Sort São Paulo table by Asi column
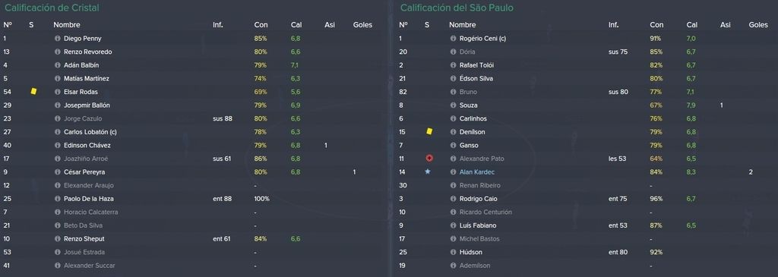 tap(726, 25)
